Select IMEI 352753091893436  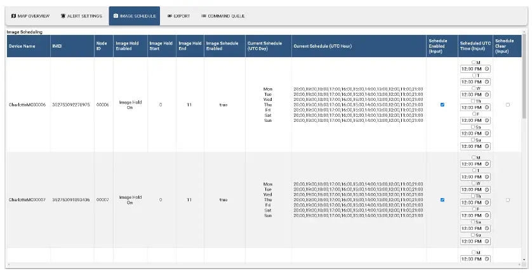pos(71,200)
